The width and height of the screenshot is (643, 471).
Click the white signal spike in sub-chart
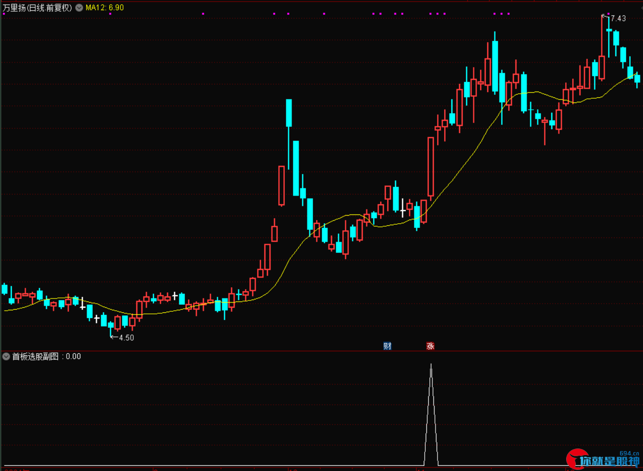[431, 415]
